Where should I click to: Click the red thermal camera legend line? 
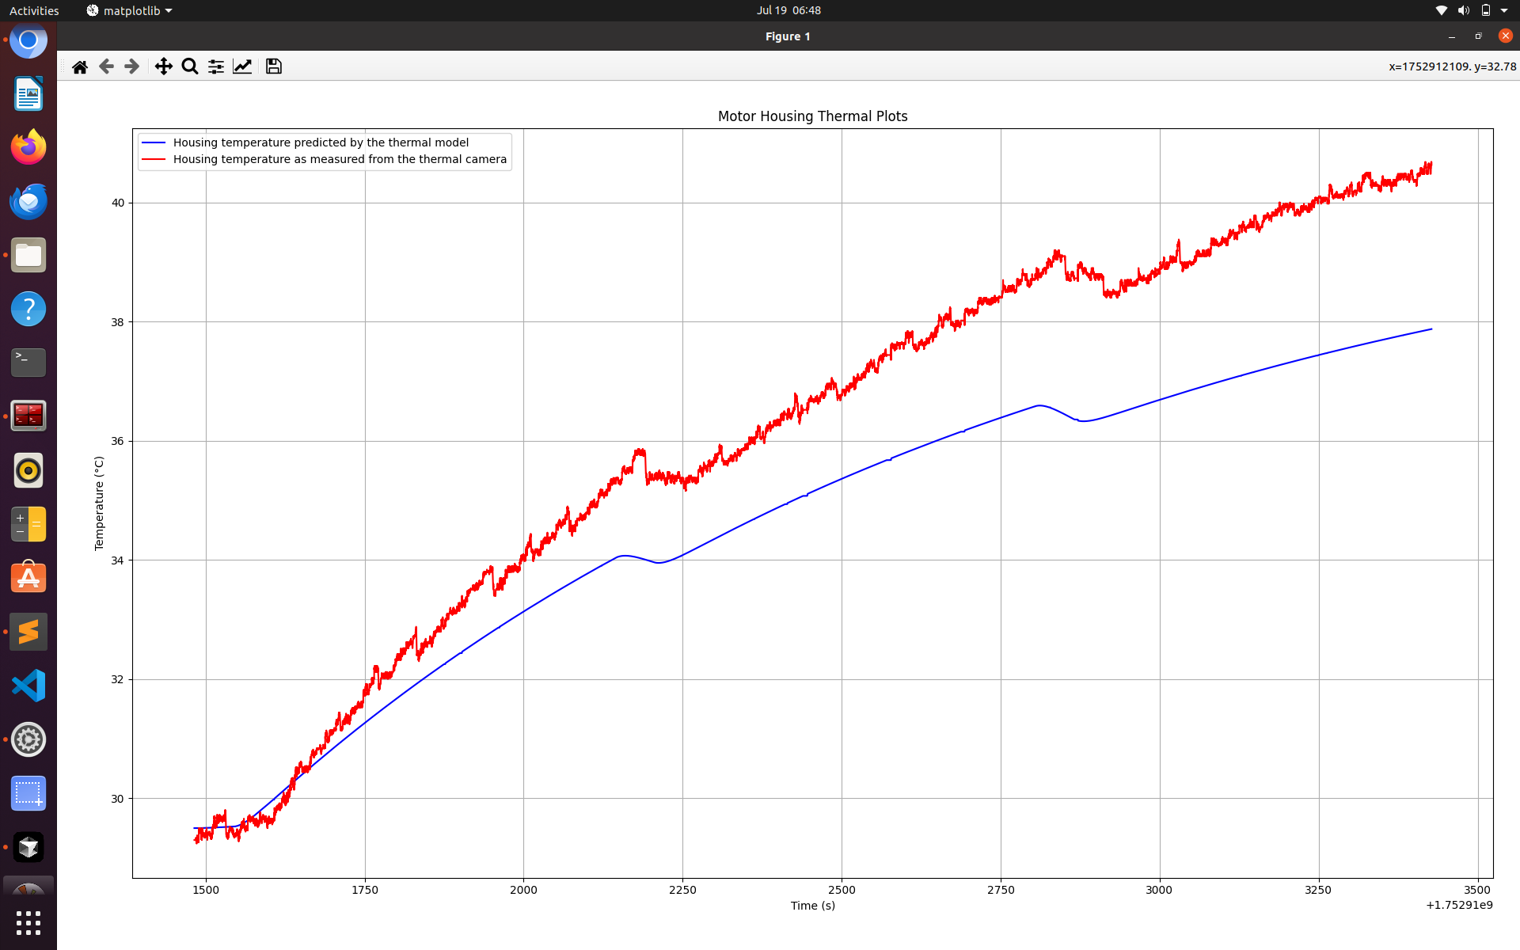point(154,159)
